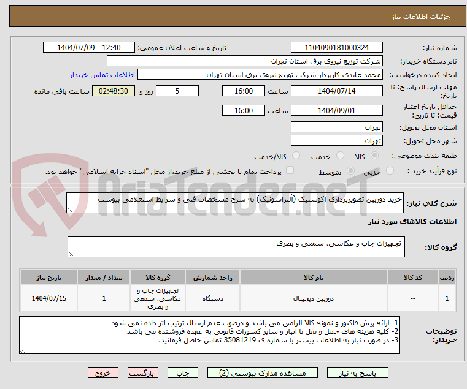
Task: Click resize grip of توضیحات خریدار box
Action: pyautogui.click(x=22, y=351)
